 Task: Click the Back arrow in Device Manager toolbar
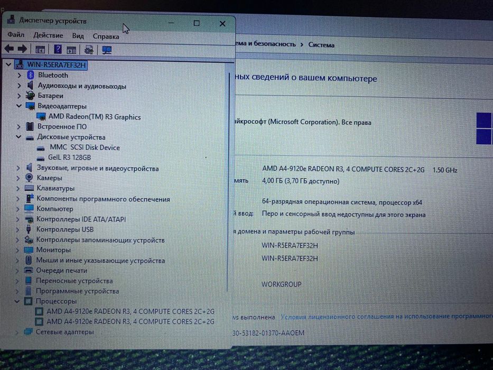[x=9, y=49]
